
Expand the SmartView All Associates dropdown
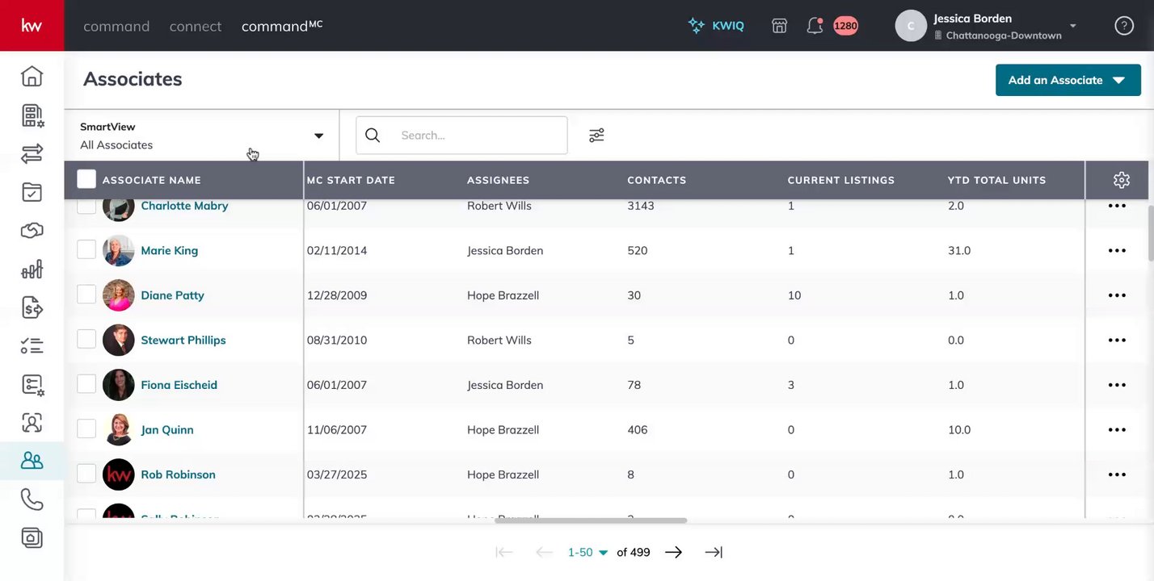tap(202, 136)
